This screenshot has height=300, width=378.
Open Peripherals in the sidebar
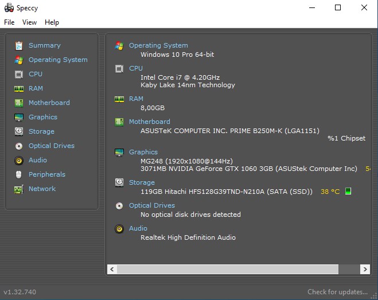pyautogui.click(x=47, y=174)
